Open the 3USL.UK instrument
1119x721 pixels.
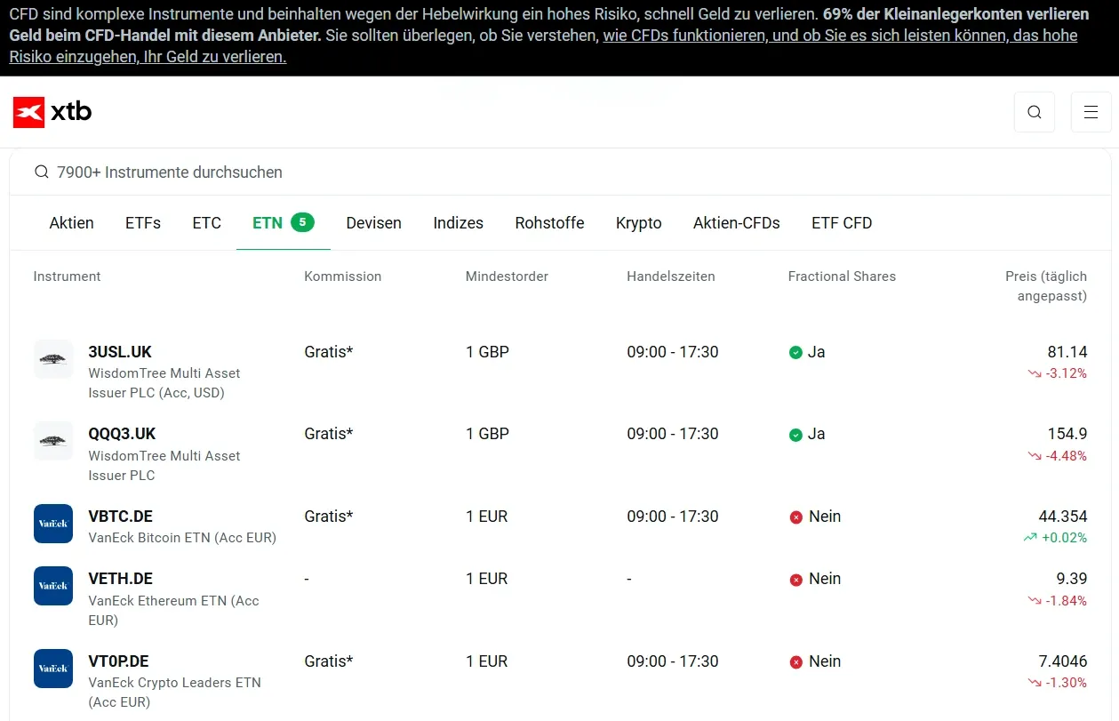point(120,352)
